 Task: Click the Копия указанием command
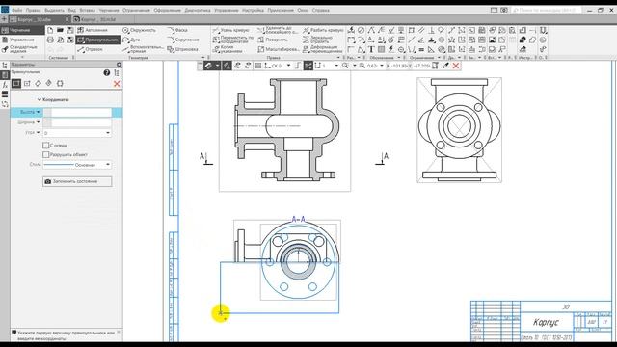pyautogui.click(x=228, y=49)
